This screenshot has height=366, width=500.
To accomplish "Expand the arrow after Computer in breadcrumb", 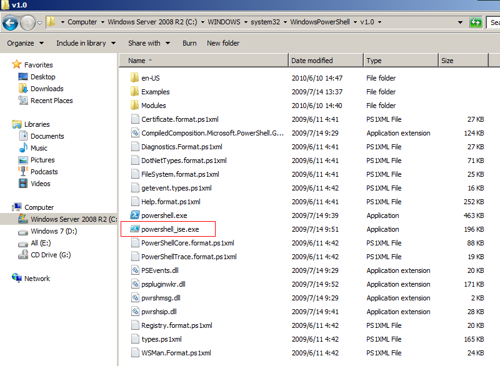I will click(x=102, y=22).
